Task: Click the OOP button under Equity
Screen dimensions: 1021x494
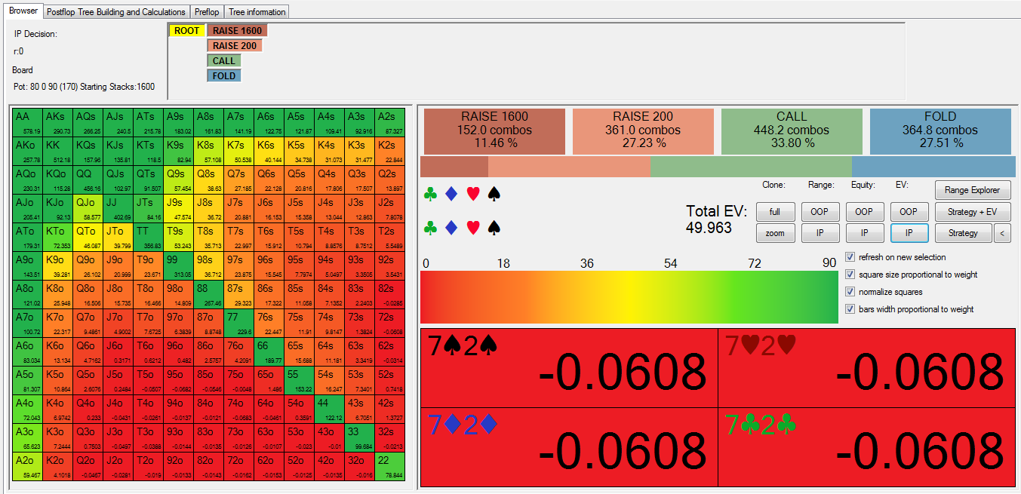Action: point(864,212)
